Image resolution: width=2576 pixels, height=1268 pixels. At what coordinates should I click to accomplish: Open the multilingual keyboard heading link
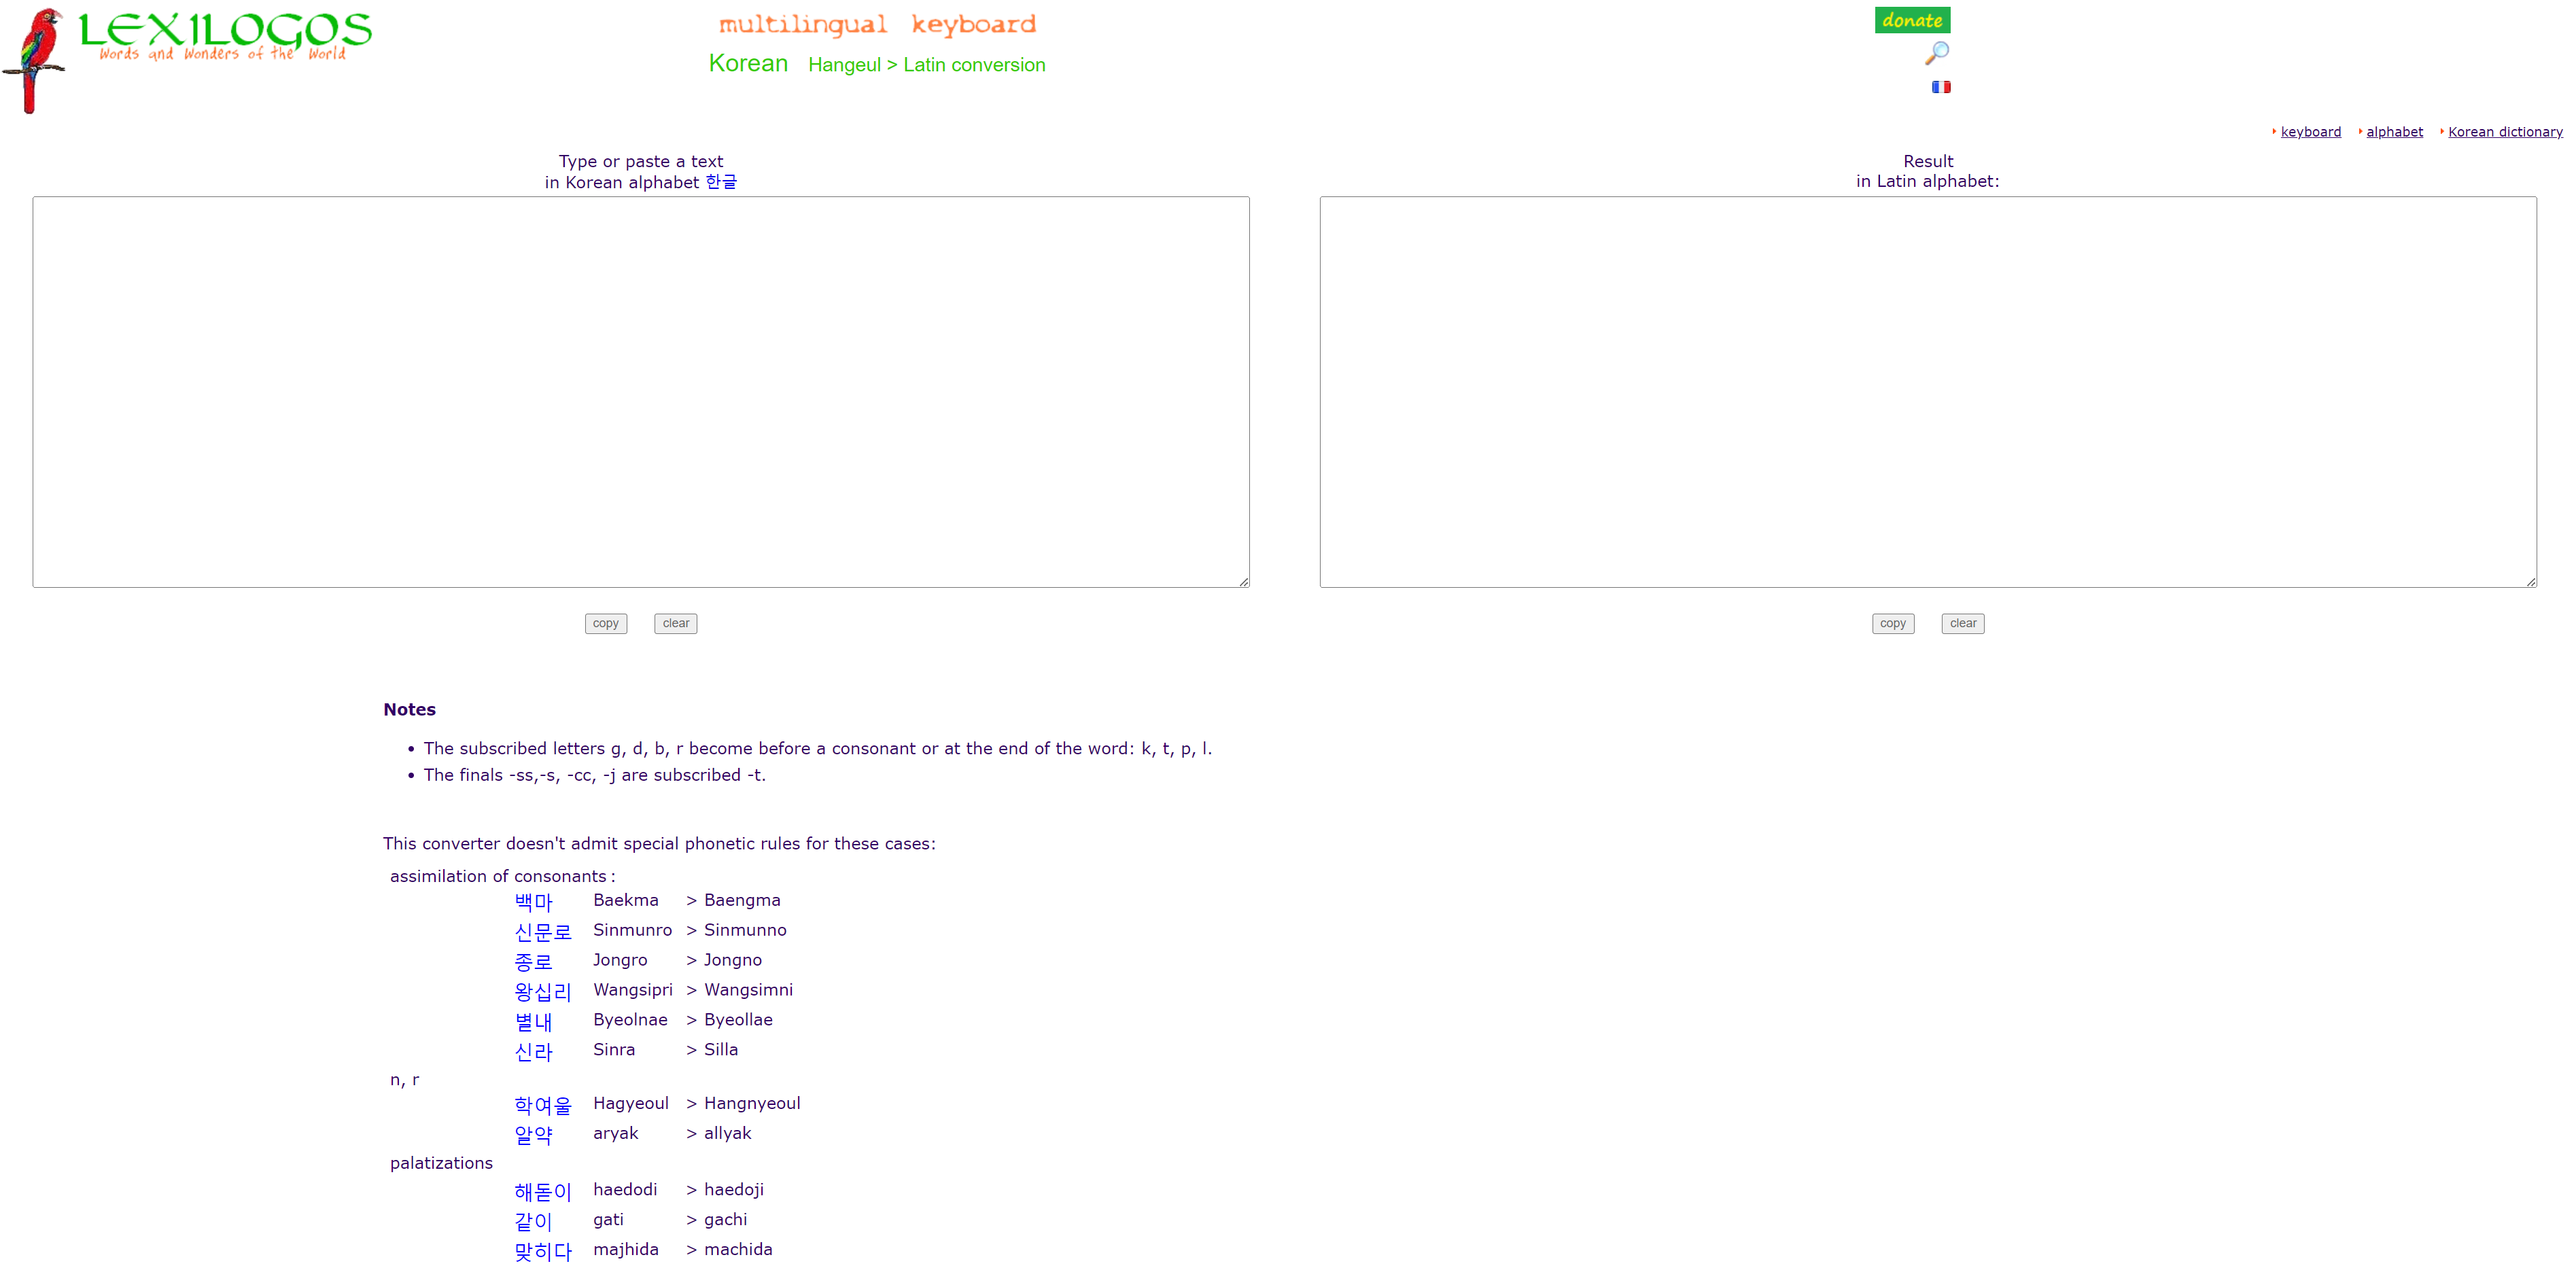877,25
